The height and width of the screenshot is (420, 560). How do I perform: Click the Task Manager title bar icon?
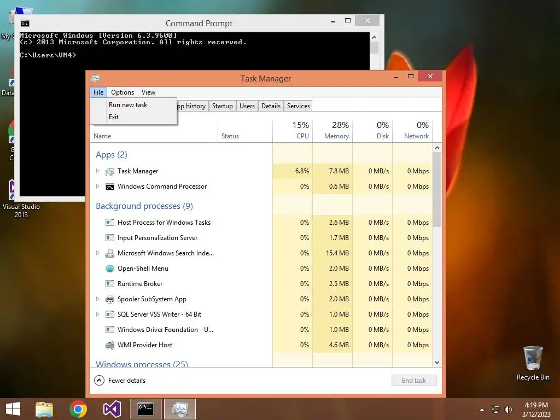95,79
